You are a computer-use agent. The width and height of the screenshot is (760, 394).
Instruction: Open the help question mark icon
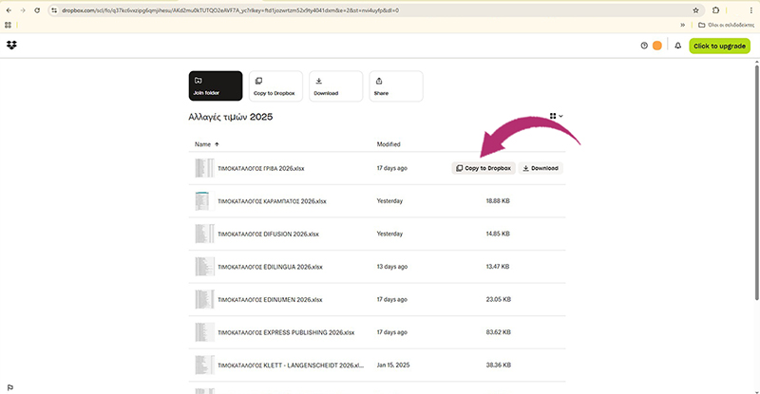[644, 46]
